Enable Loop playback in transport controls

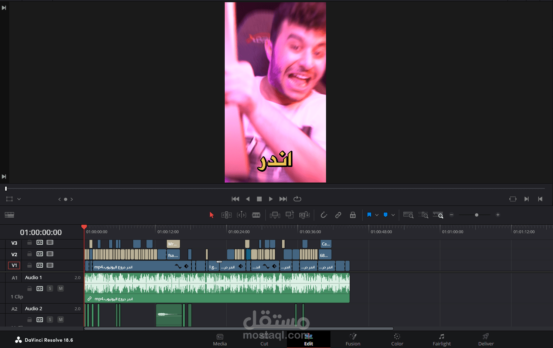point(297,199)
